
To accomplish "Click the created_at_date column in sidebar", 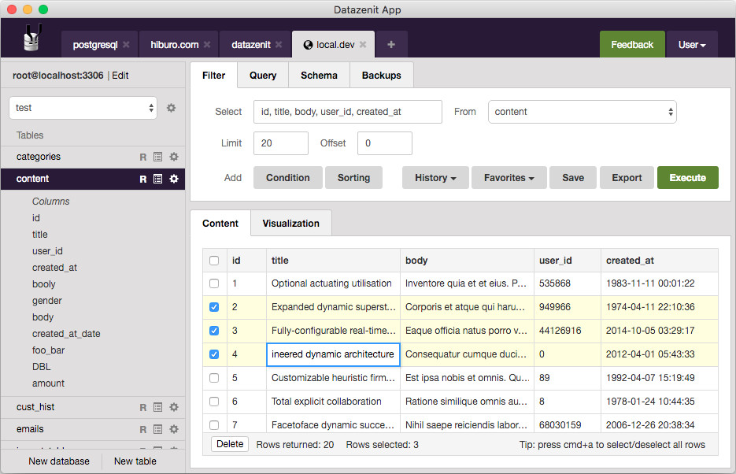I will click(66, 334).
